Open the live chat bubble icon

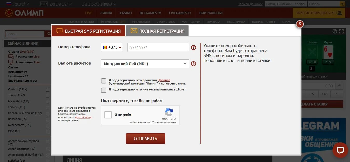[340, 150]
